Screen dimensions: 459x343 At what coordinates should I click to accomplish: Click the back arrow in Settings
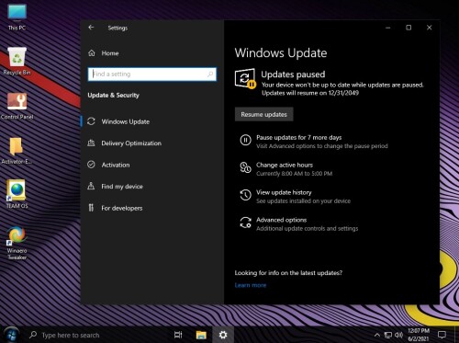(x=91, y=28)
